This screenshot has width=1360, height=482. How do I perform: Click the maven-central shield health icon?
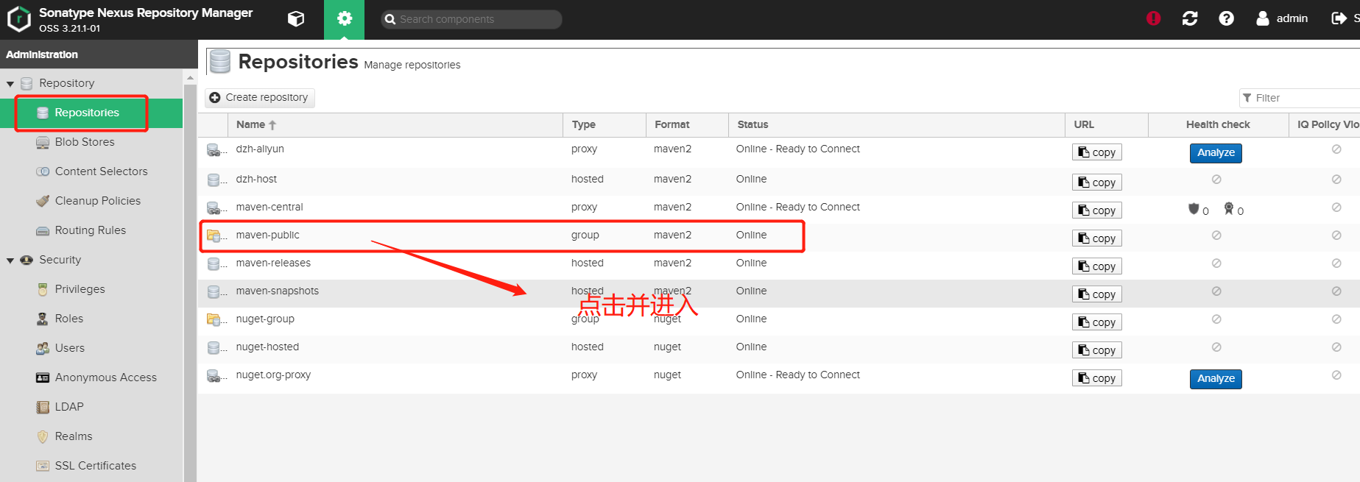point(1194,209)
